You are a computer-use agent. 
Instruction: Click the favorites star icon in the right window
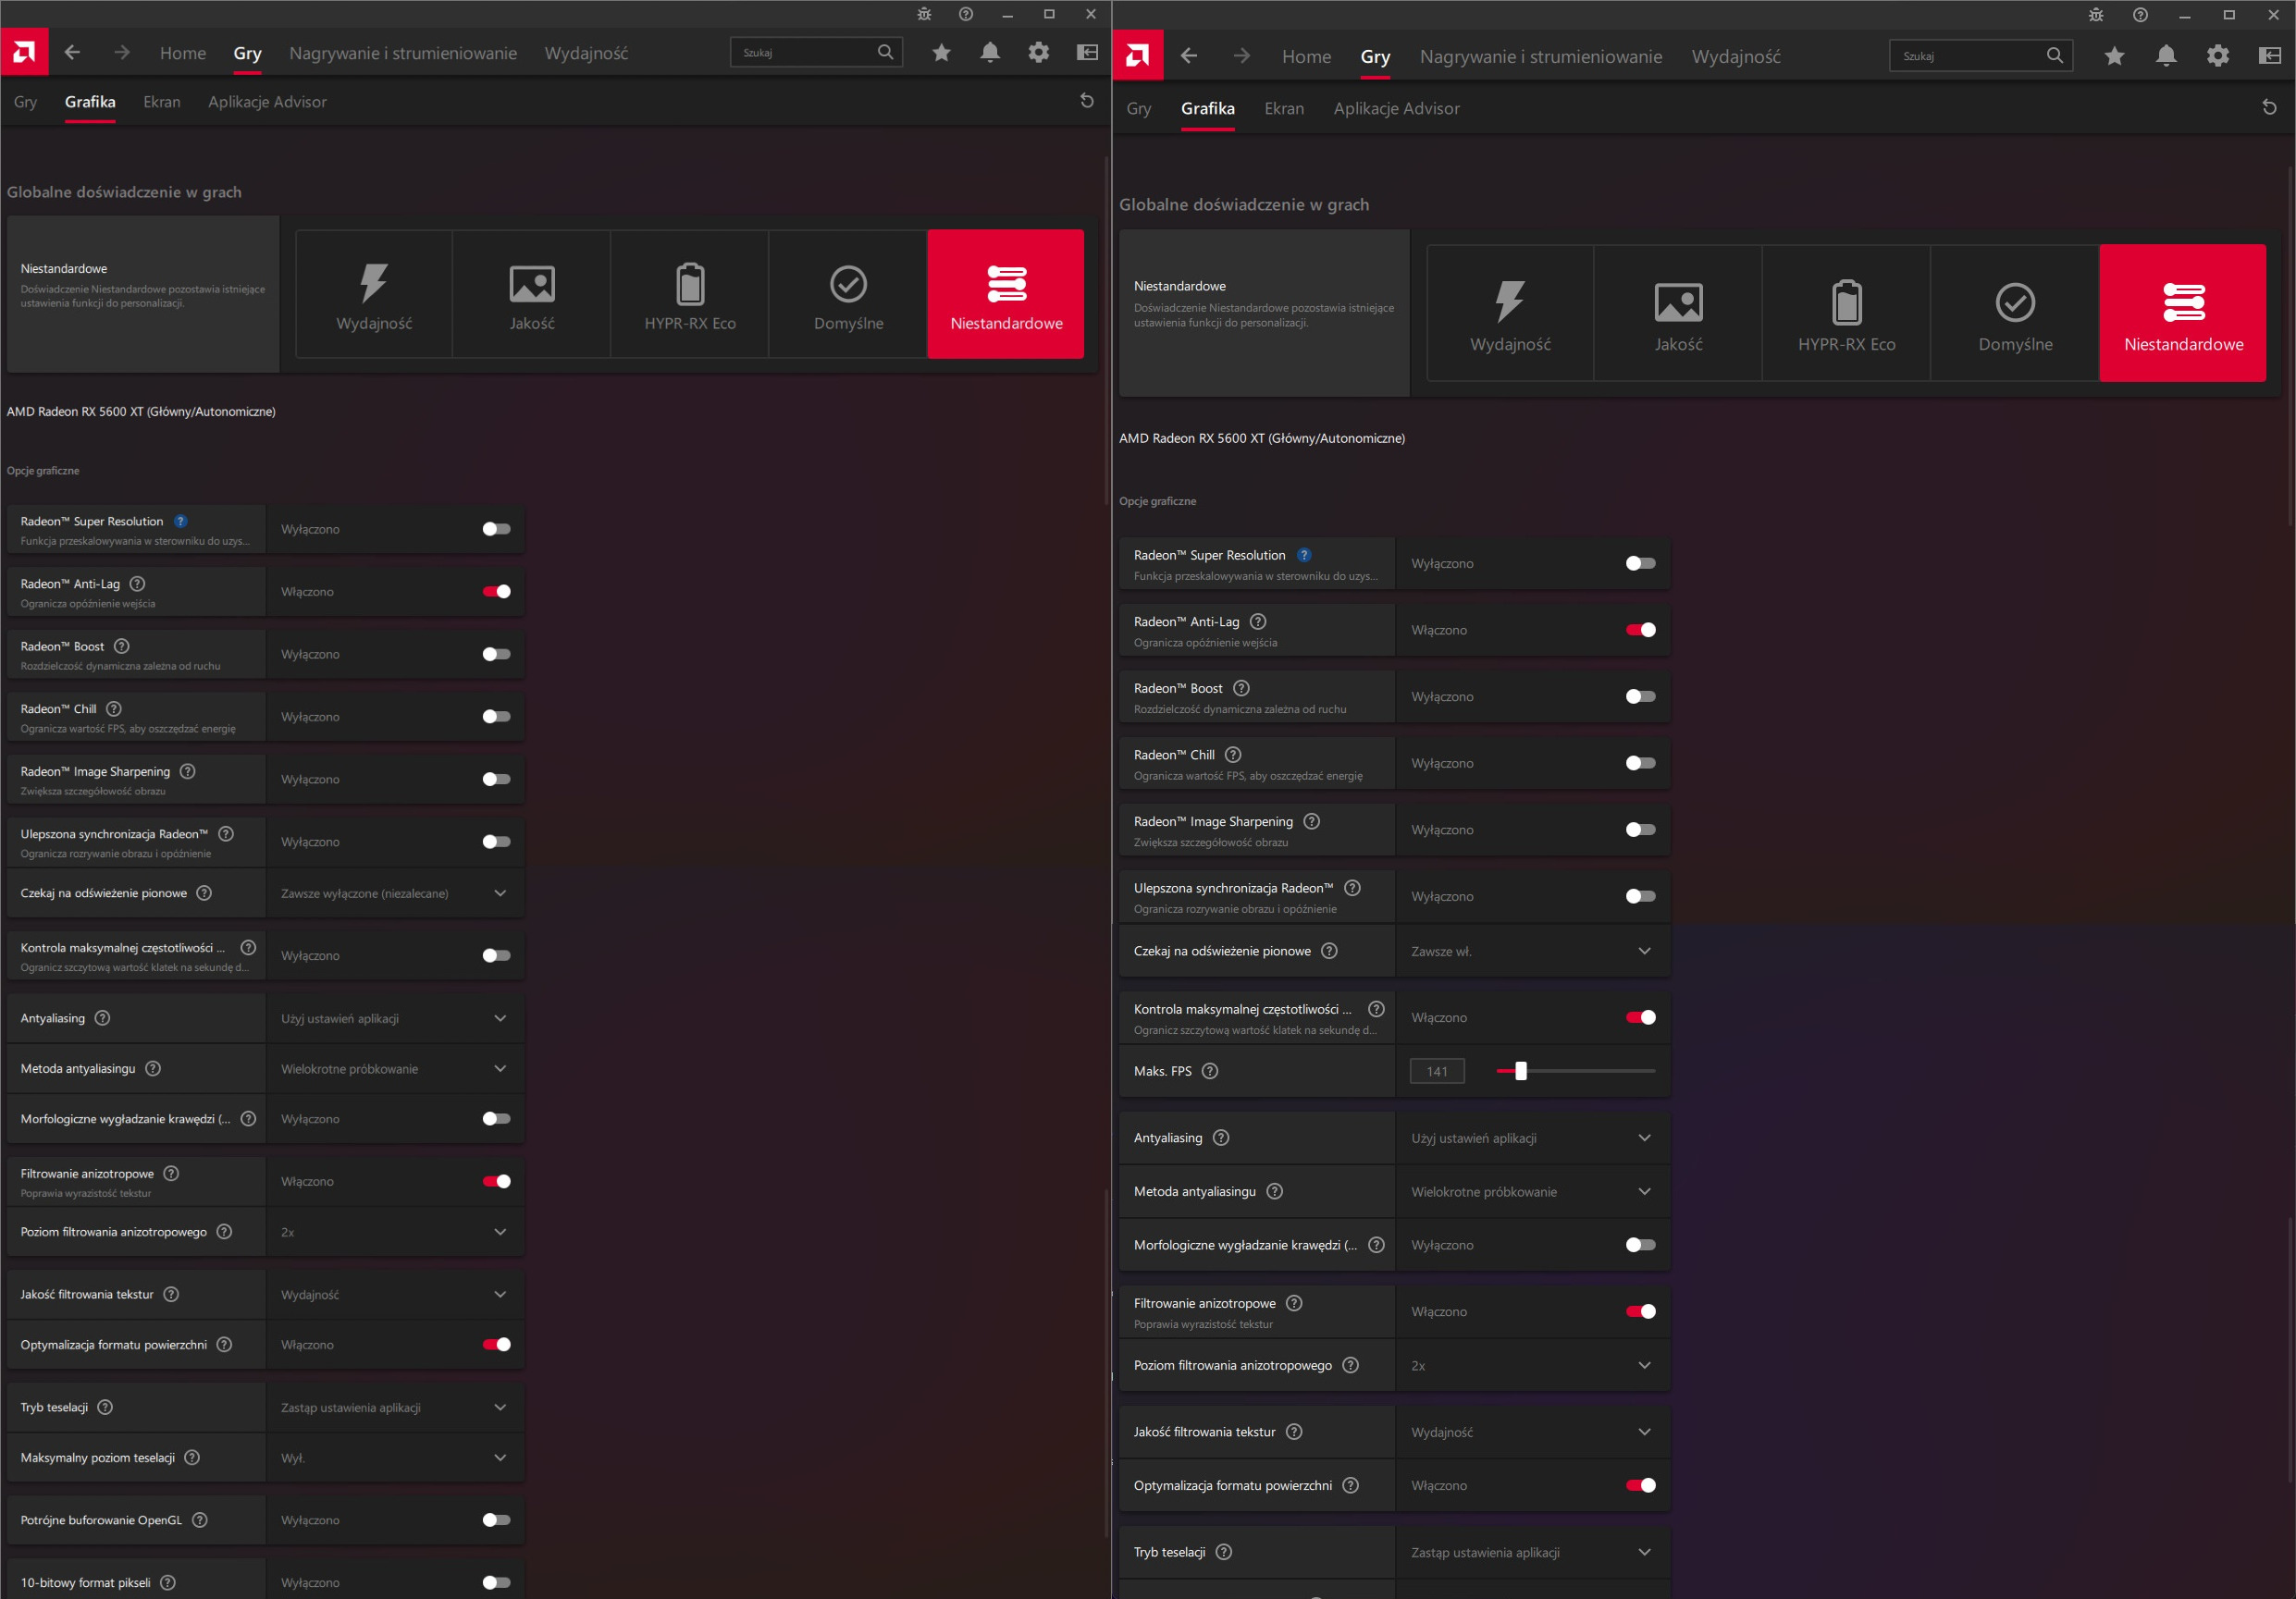click(x=2113, y=56)
